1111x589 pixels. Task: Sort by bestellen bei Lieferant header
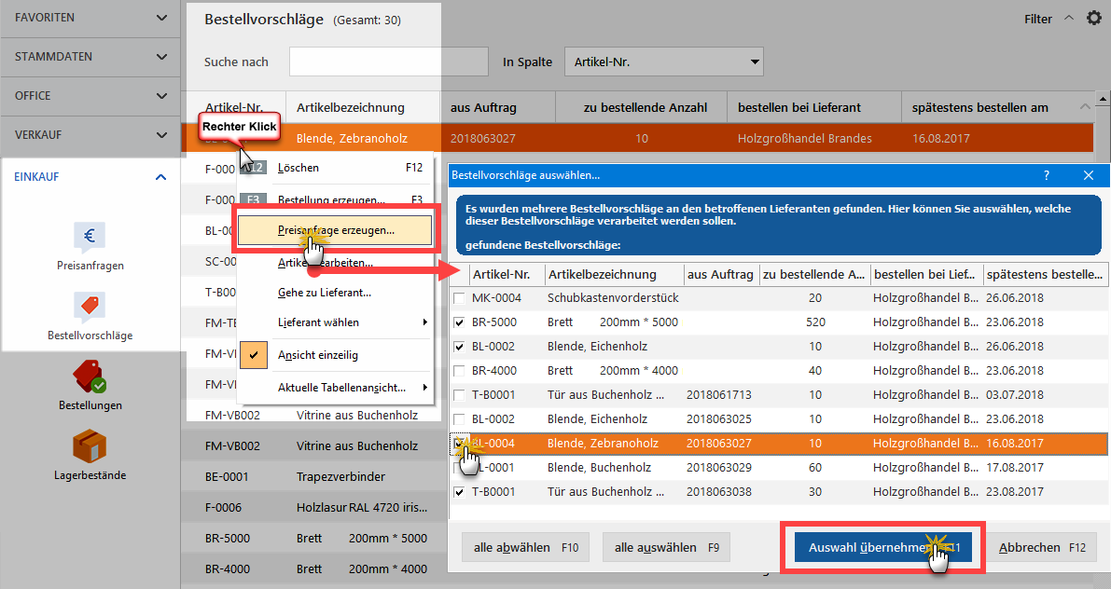(x=815, y=107)
